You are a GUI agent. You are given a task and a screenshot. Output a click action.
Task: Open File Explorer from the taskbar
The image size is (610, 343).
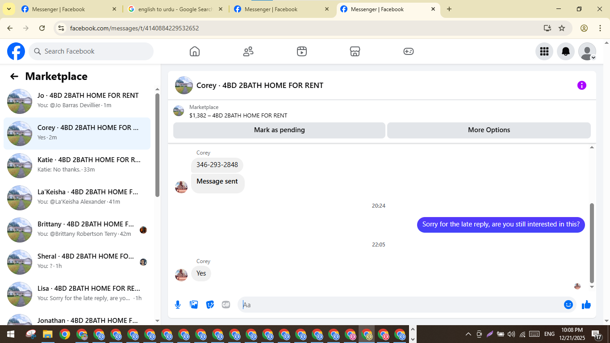(48, 334)
